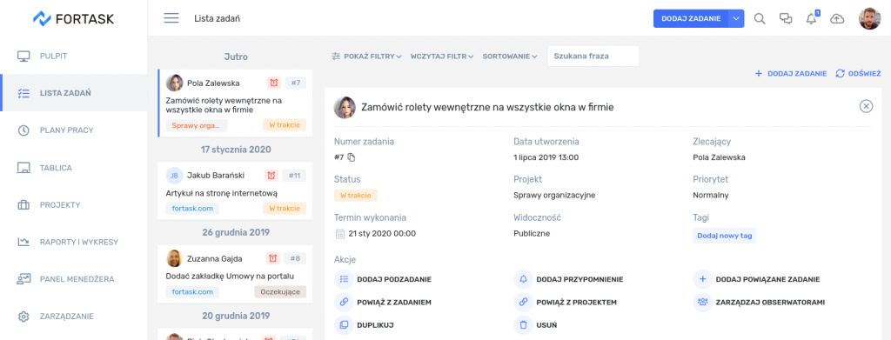Click the Dodaj powiązane zadanie action
The height and width of the screenshot is (340, 891).
(756, 279)
